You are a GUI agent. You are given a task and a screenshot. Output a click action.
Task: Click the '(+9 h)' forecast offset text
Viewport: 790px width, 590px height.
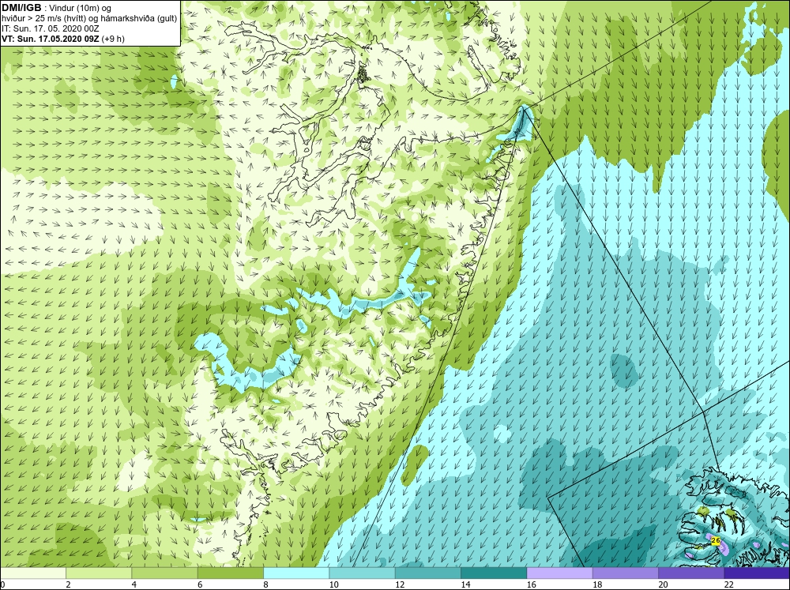(x=113, y=39)
